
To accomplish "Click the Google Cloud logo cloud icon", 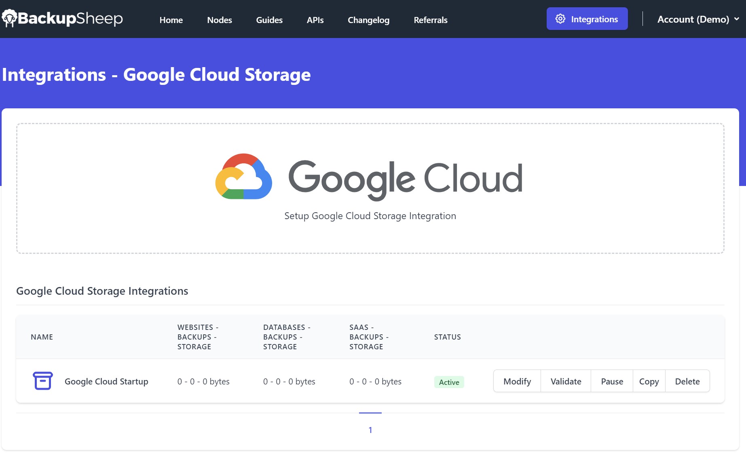I will (x=243, y=176).
